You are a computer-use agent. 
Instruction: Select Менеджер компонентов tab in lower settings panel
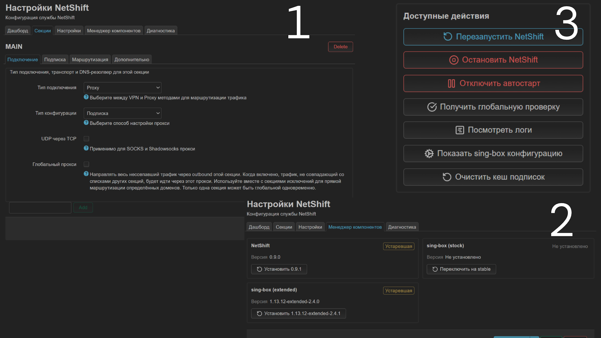(x=355, y=227)
